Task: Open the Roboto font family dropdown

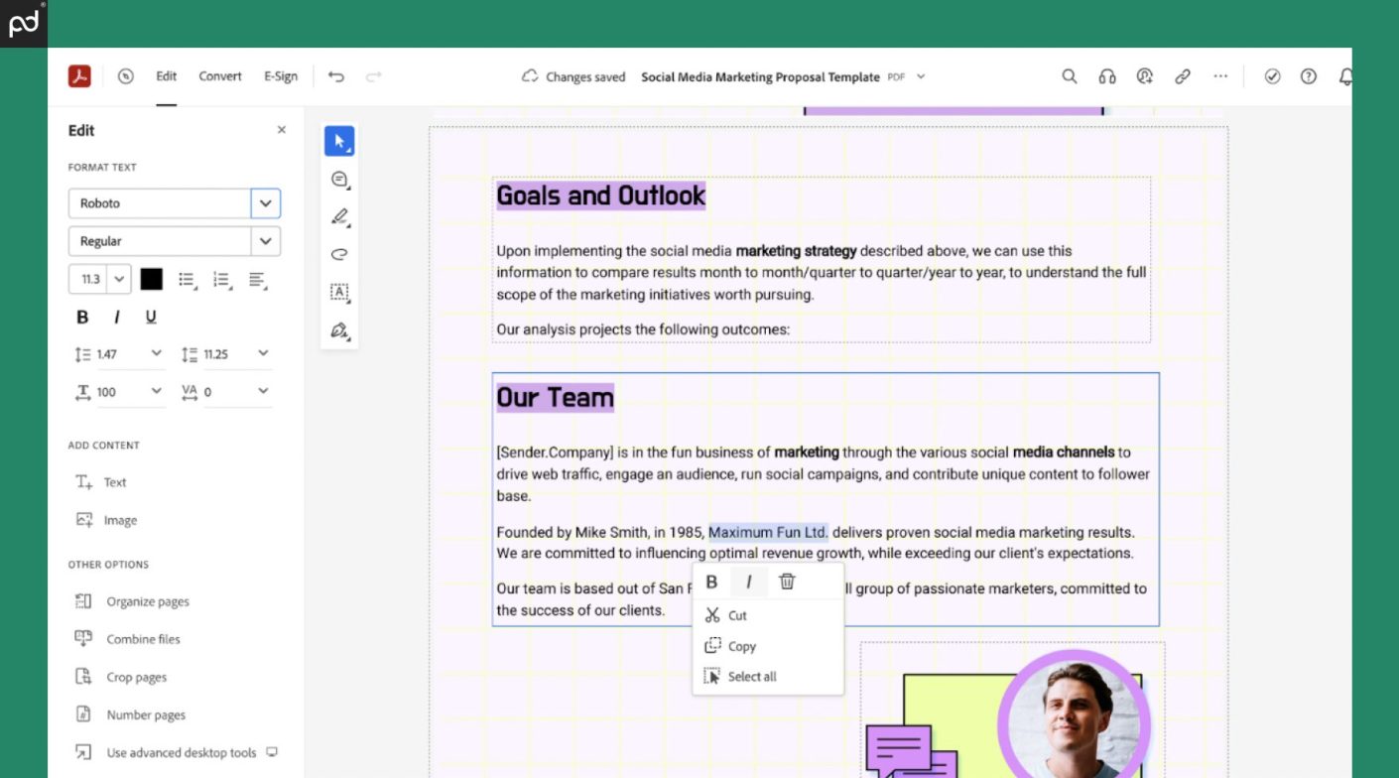Action: coord(265,202)
